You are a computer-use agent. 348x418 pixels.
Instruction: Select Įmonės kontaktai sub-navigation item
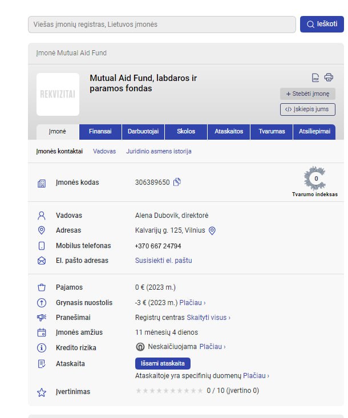pos(59,152)
